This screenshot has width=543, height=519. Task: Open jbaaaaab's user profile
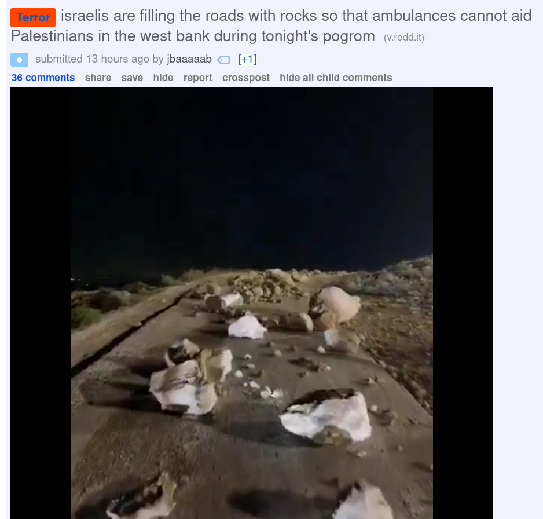189,59
